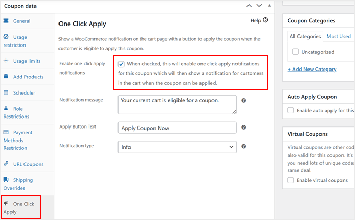Image resolution: width=355 pixels, height=220 pixels.
Task: Open the General coupon tab
Action: [x=27, y=21]
